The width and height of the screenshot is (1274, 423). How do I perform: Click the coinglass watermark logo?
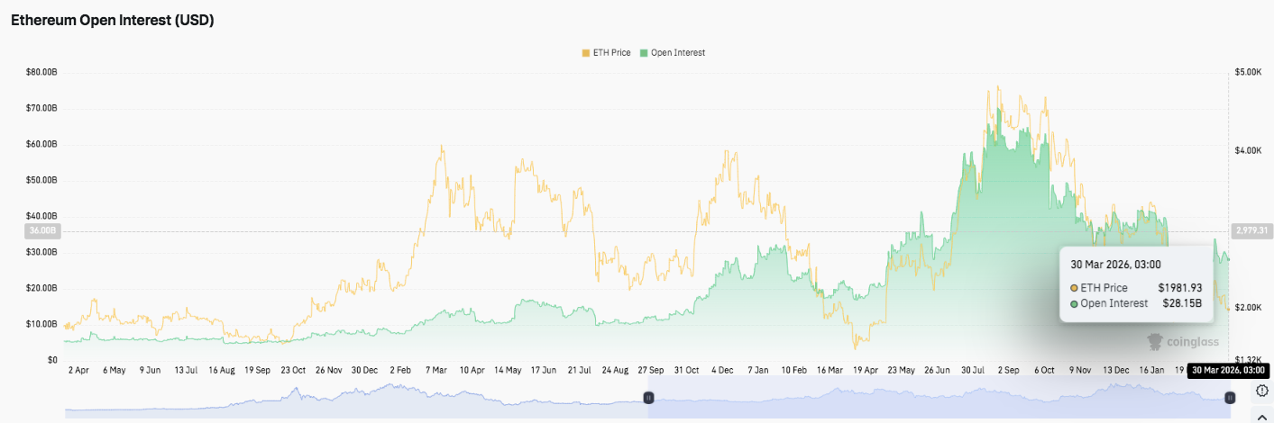point(1182,342)
